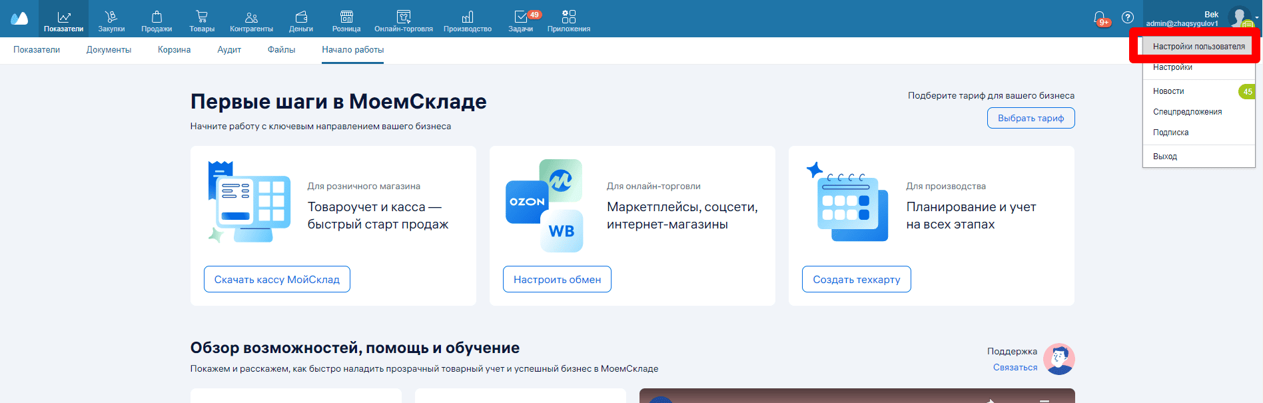
Task: Select Подписка in the user menu
Action: click(x=1198, y=133)
